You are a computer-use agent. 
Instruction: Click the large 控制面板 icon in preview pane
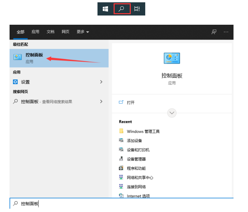pos(172,58)
